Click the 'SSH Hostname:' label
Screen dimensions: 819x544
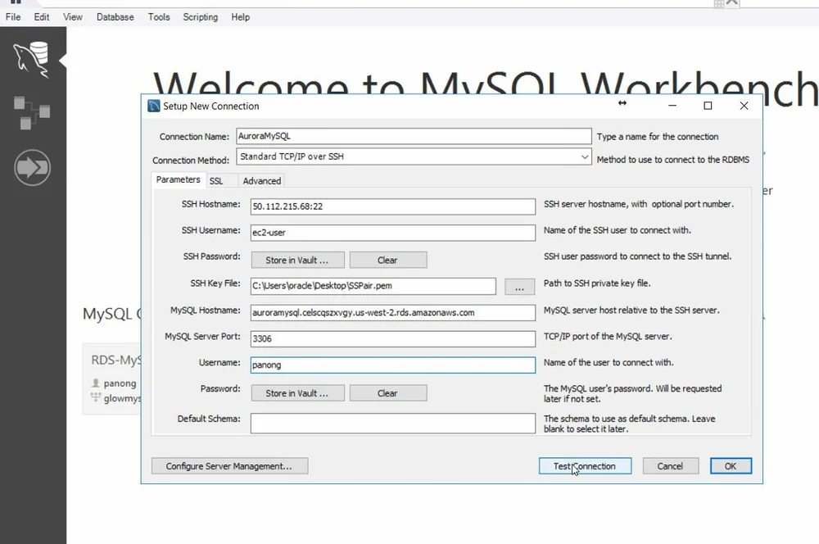[211, 204]
